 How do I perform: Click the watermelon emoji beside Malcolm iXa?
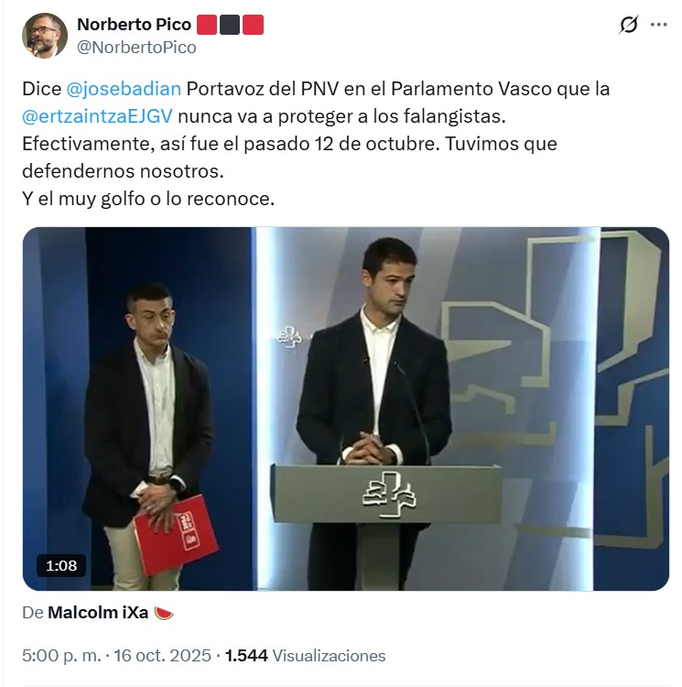[x=164, y=613]
